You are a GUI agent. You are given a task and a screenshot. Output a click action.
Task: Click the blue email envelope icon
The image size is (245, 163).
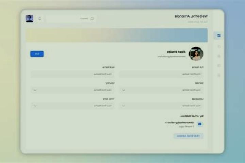click(x=200, y=124)
